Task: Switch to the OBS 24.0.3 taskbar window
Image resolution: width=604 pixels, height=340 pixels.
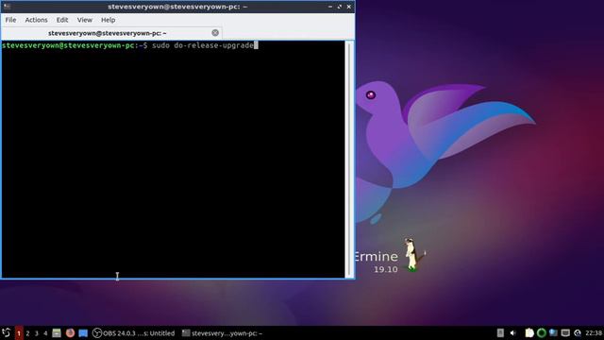Action: pyautogui.click(x=134, y=333)
